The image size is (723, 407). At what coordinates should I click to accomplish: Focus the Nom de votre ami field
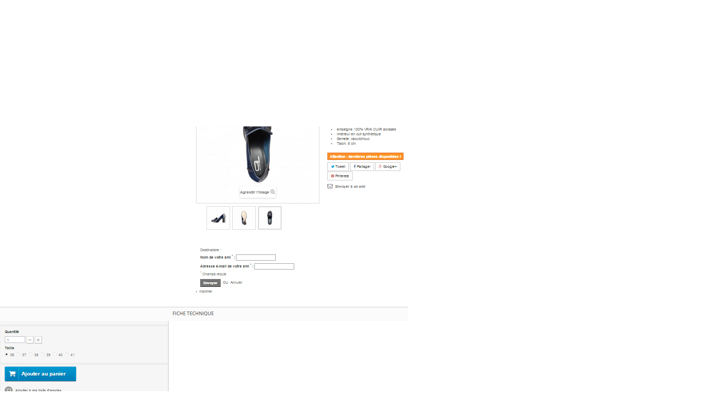[256, 258]
